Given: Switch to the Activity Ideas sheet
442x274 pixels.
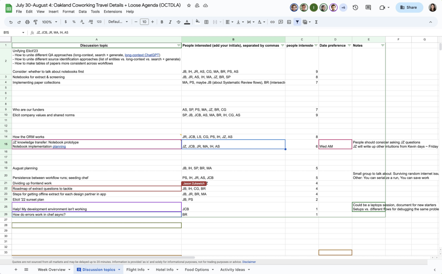Looking at the screenshot, I should point(232,269).
